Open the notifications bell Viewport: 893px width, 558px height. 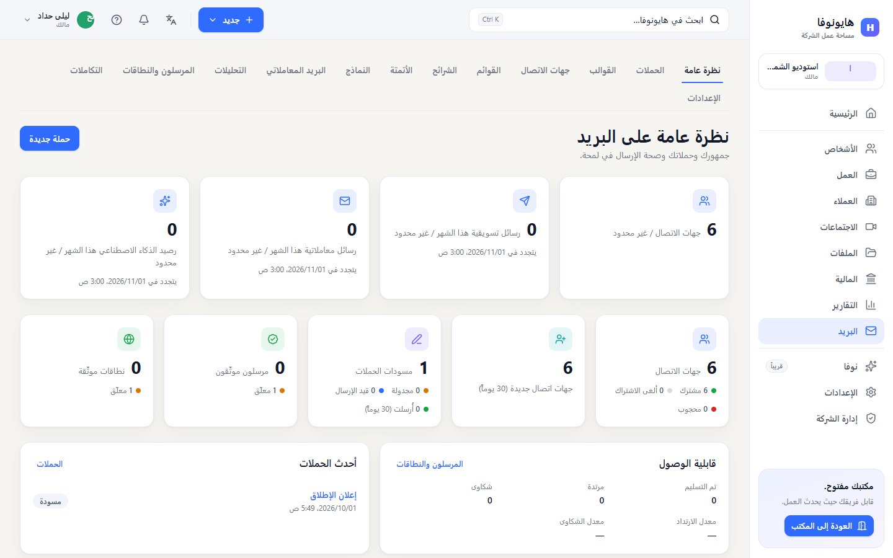144,20
